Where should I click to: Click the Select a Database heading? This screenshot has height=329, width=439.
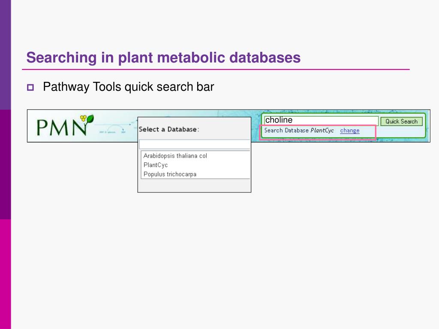click(169, 129)
